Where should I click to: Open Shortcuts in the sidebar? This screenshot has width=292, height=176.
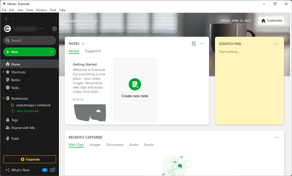click(x=18, y=72)
